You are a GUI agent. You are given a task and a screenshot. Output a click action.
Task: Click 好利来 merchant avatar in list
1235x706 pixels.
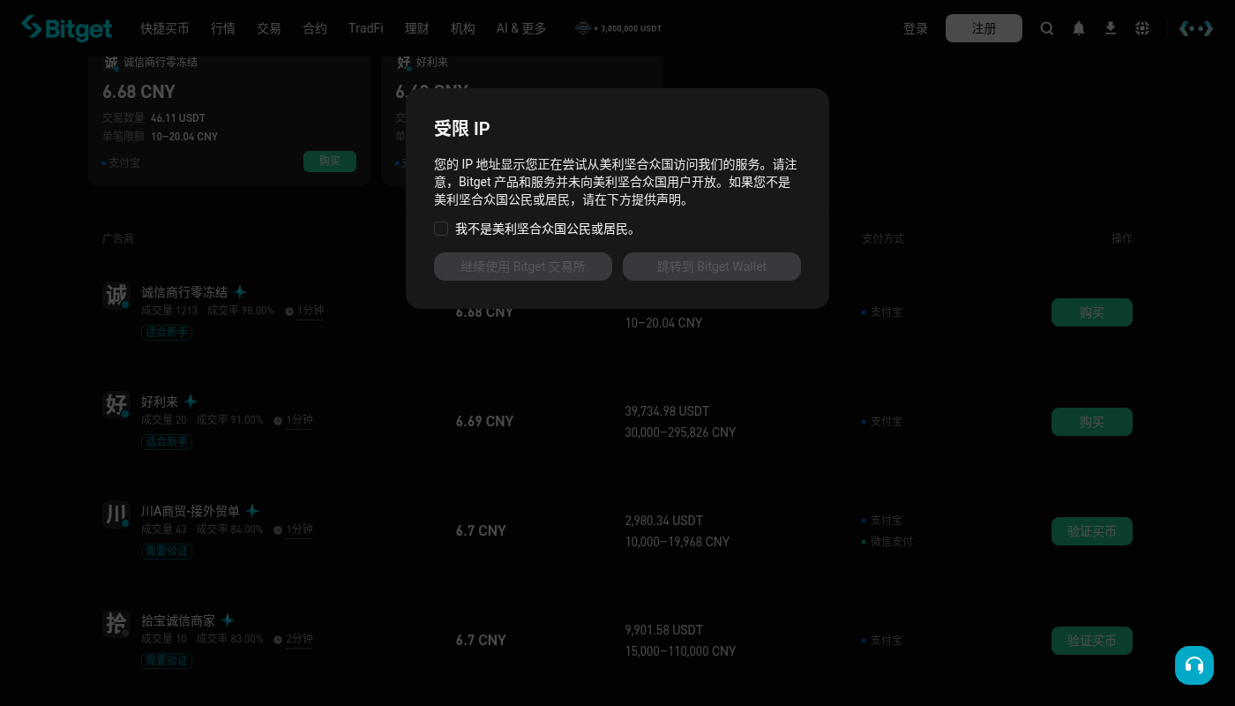[x=116, y=404]
